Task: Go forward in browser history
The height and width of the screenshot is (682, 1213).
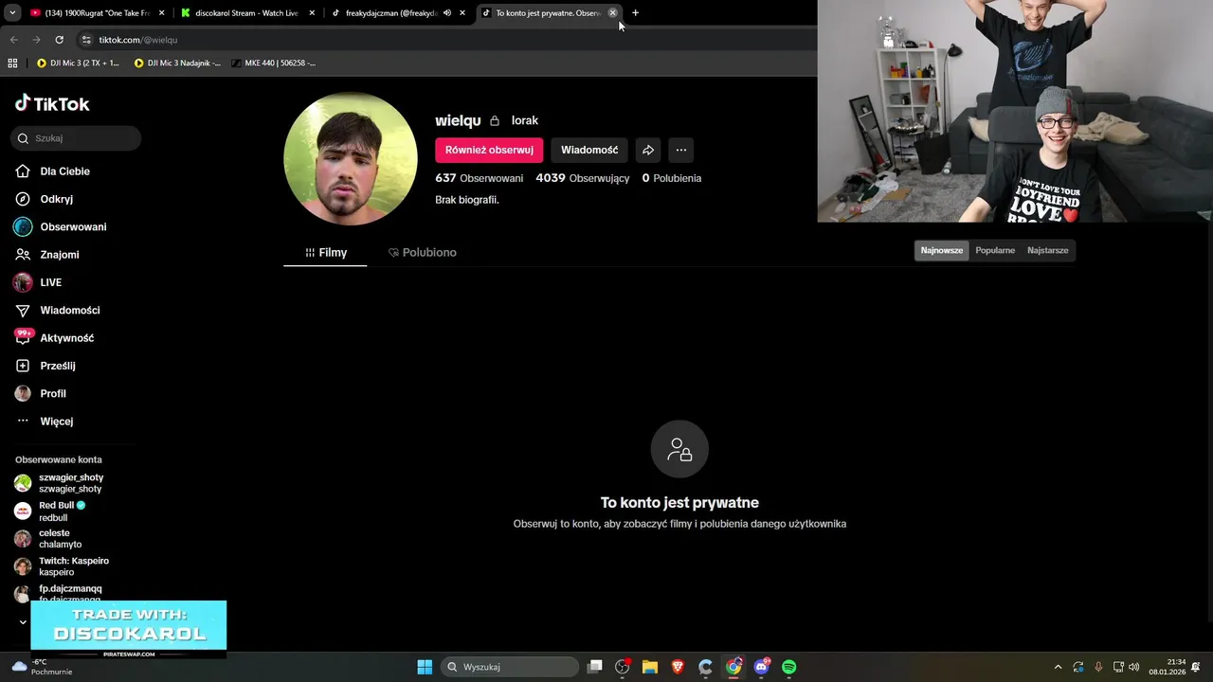Action: [x=36, y=40]
